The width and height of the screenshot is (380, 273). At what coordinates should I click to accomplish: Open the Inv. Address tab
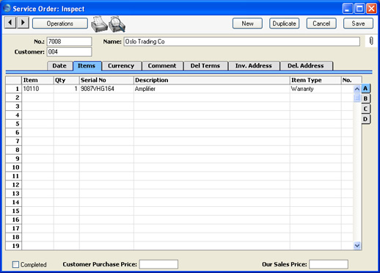254,66
